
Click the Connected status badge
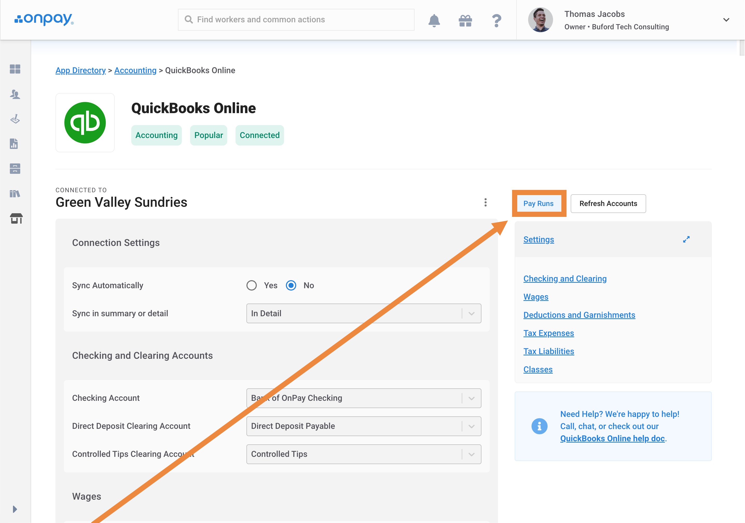pyautogui.click(x=260, y=135)
